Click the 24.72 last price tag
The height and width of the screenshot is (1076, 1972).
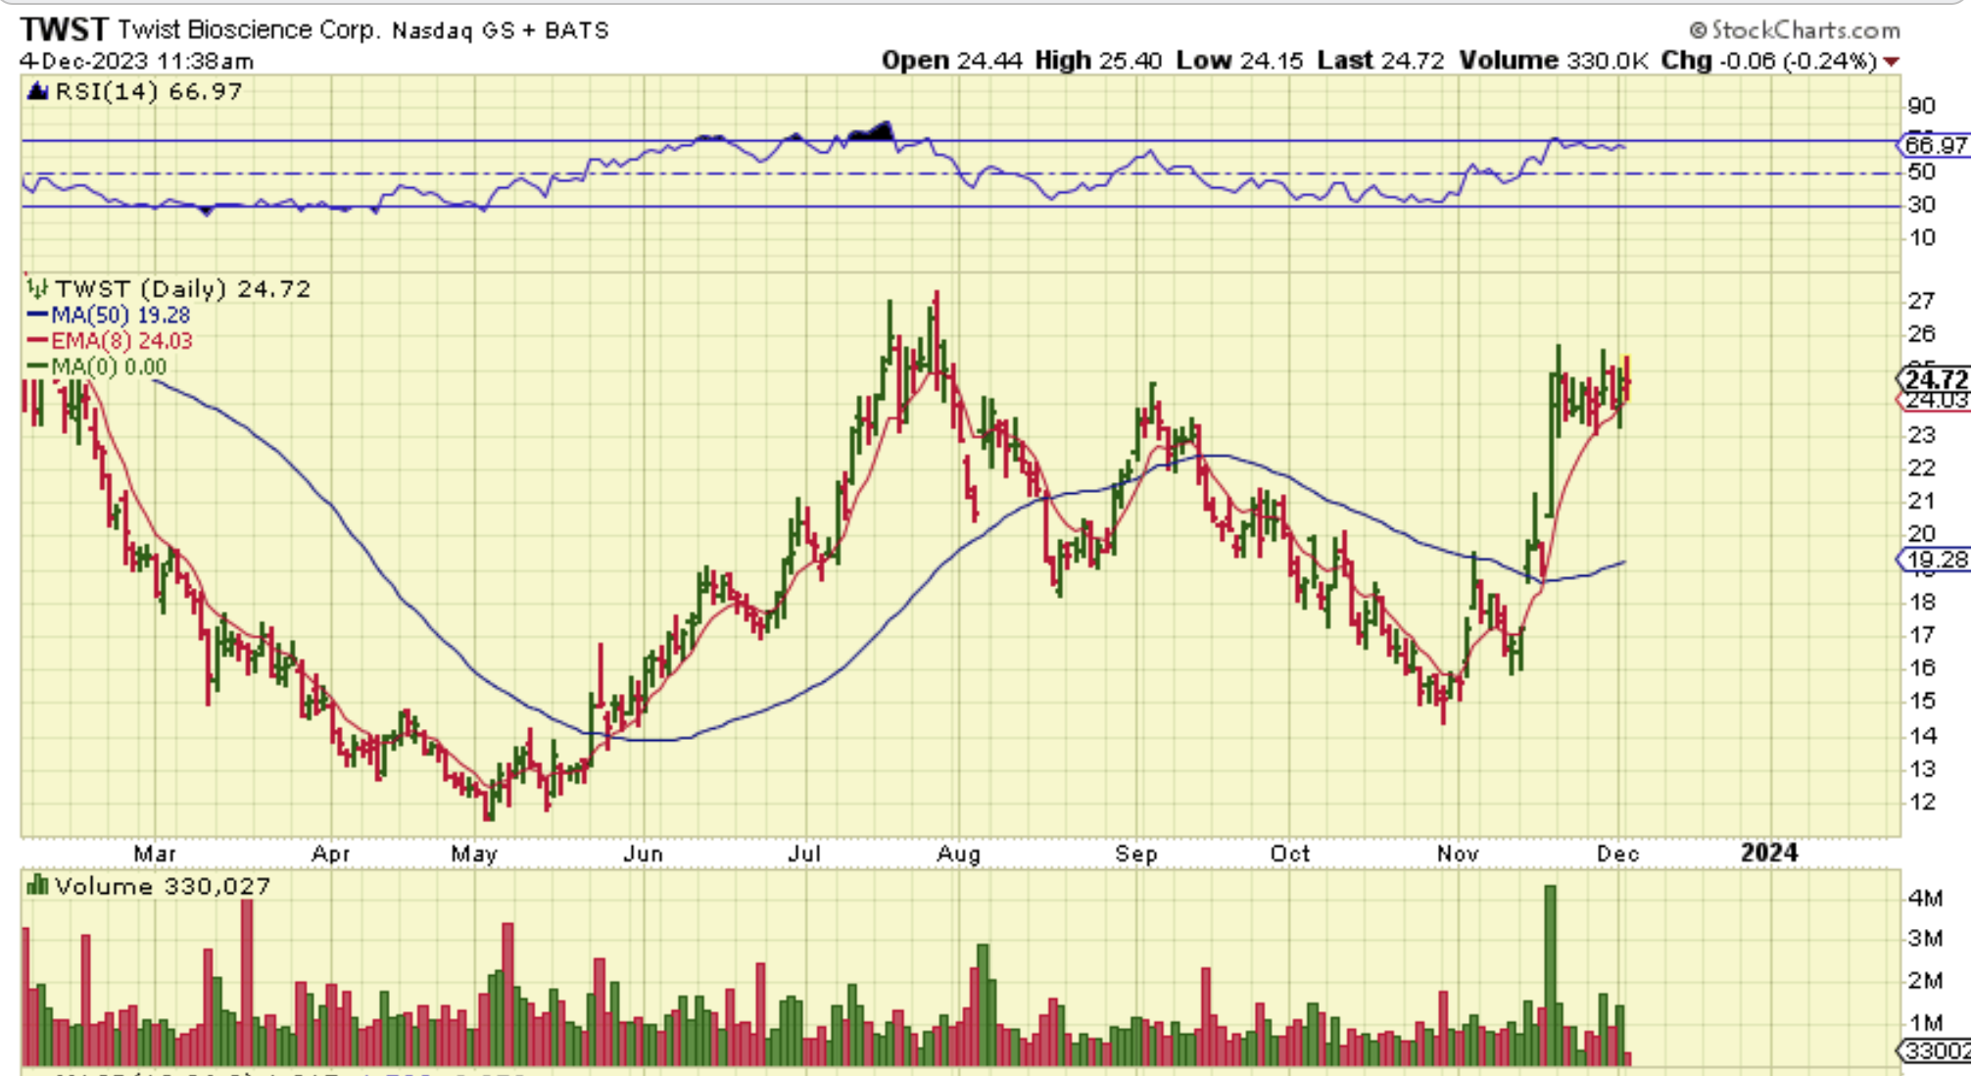tap(1935, 378)
